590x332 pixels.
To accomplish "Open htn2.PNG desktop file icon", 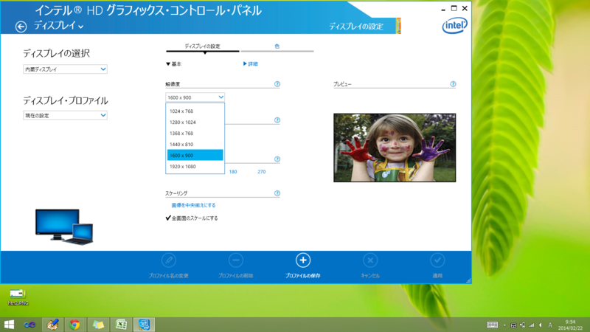I will tap(18, 297).
